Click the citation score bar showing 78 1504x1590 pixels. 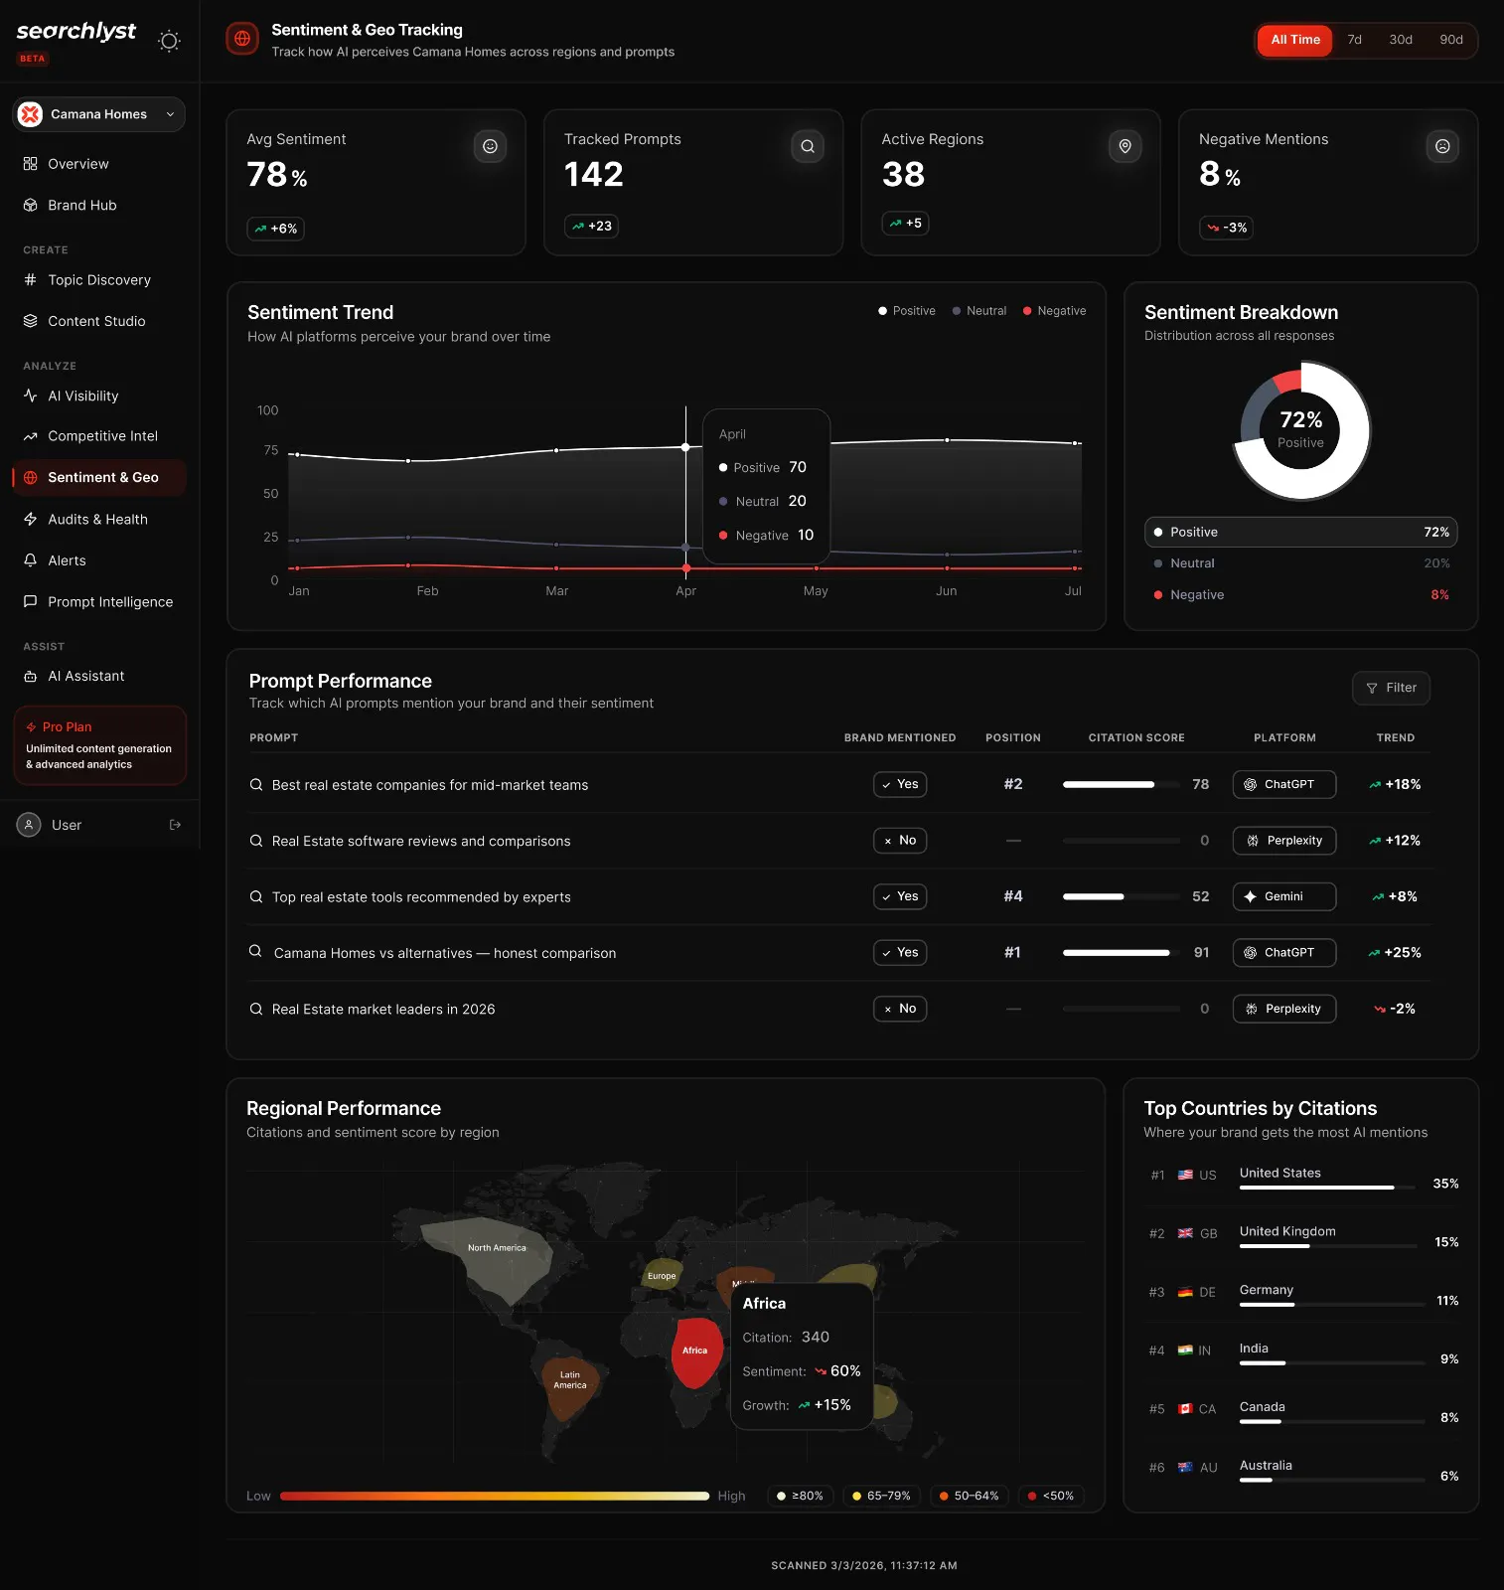[1122, 784]
